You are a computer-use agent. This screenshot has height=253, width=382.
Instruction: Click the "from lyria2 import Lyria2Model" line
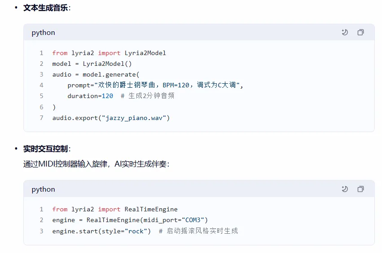(x=109, y=53)
